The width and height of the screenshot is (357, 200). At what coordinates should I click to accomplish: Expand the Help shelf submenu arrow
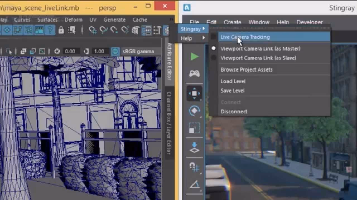204,38
